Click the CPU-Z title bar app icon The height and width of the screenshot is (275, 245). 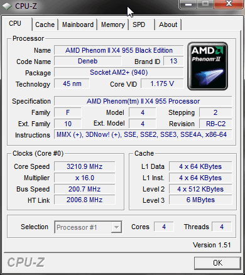tap(7, 6)
